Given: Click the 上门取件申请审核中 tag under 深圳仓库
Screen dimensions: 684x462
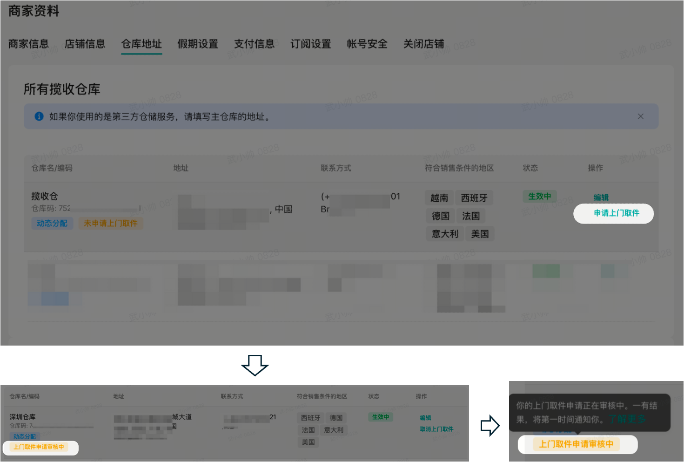Looking at the screenshot, I should [39, 447].
